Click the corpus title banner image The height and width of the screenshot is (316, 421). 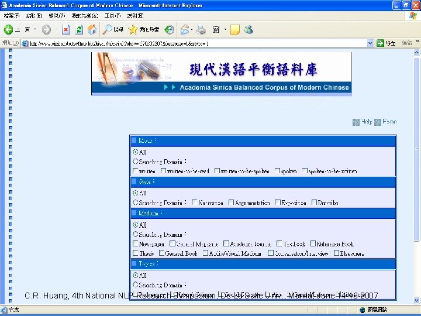[222, 74]
